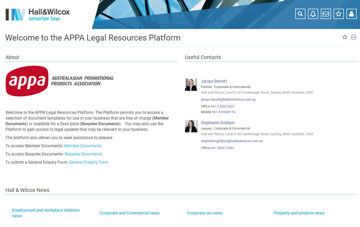Click 'The platform also allows you' sentence
The image size is (360, 227).
pos(59,138)
